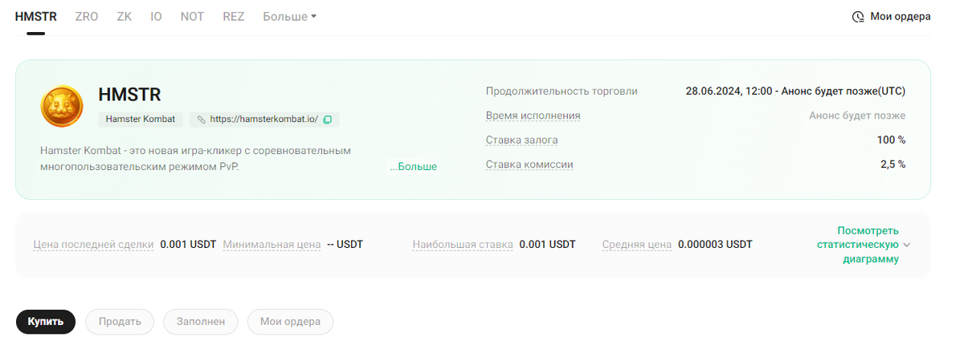Click the link chain icon before URL
964x357 pixels.
[201, 120]
